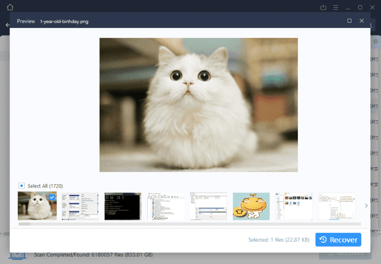
Task: Uncheck the Select All (1720) checkbox
Action: [x=21, y=186]
